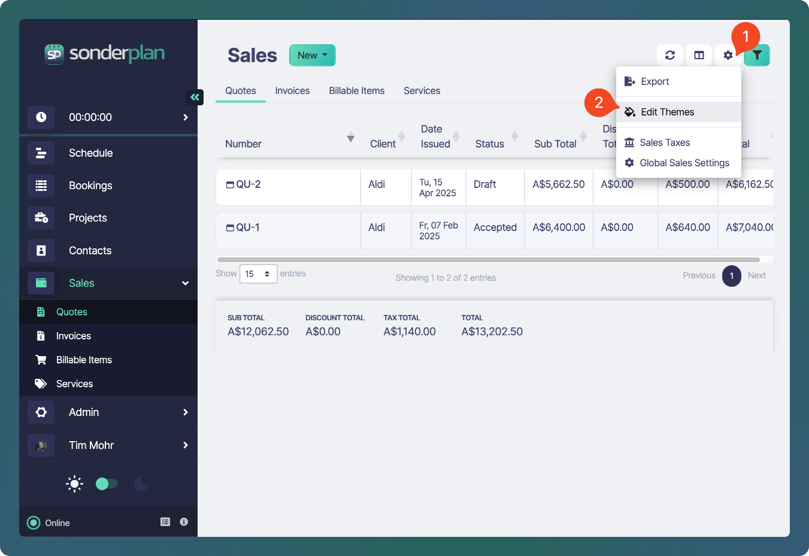Image resolution: width=809 pixels, height=556 pixels.
Task: Open the log list icon in footer
Action: click(x=165, y=522)
